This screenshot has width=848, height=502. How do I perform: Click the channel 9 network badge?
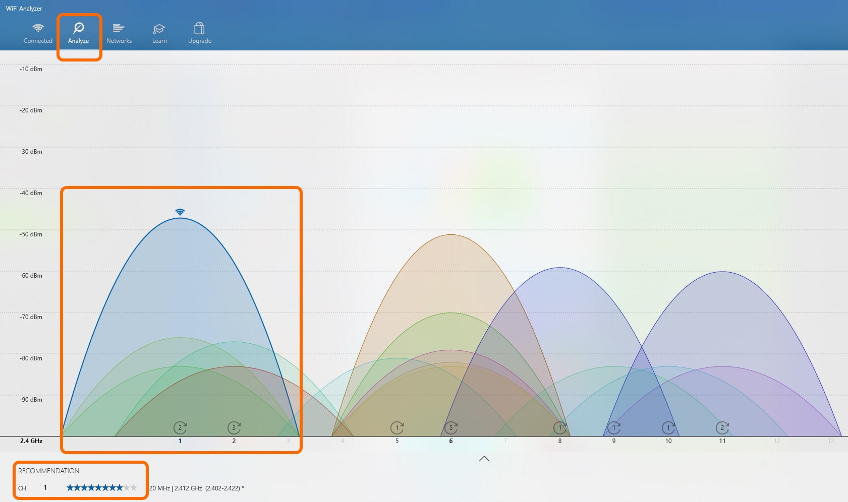pos(614,427)
